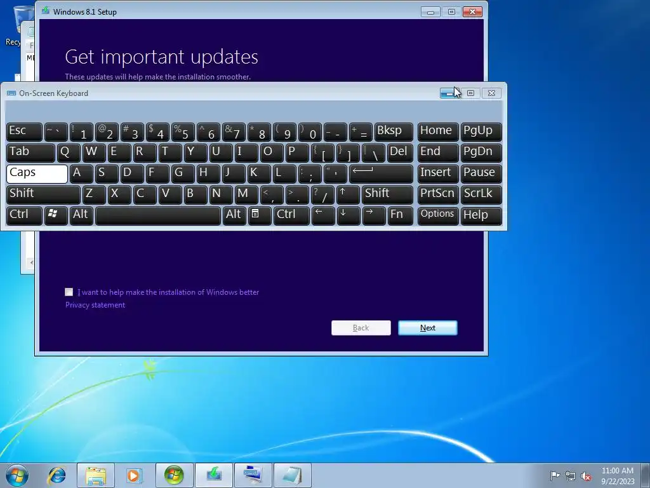650x488 pixels.
Task: Click the Del key
Action: click(400, 152)
